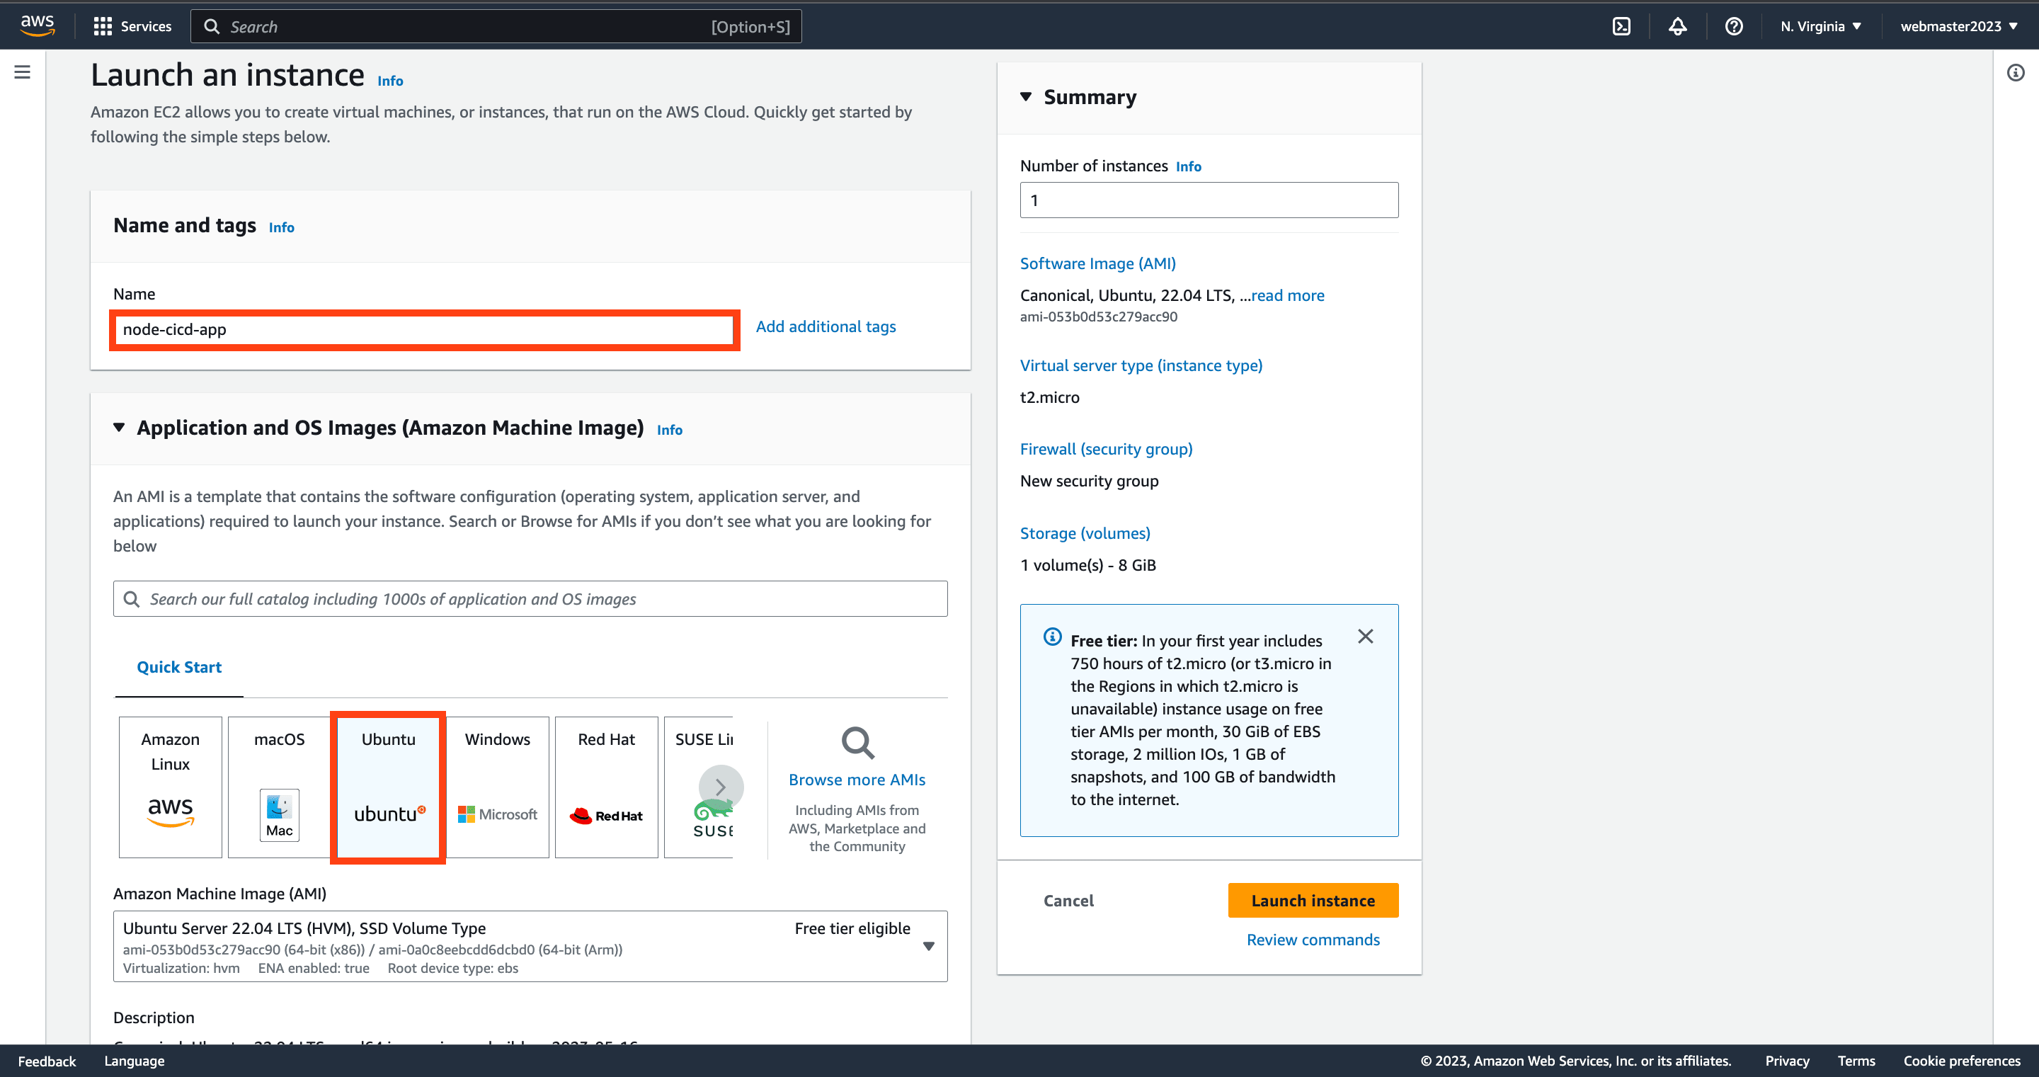Click the AMI catalog search field
2039x1077 pixels.
(530, 600)
